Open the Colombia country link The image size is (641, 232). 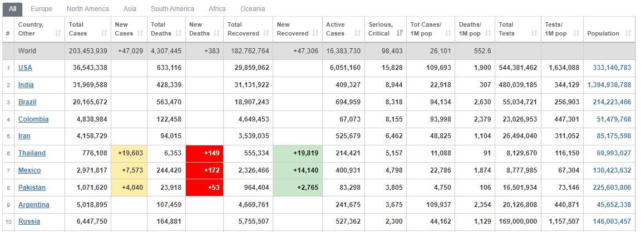click(x=33, y=119)
